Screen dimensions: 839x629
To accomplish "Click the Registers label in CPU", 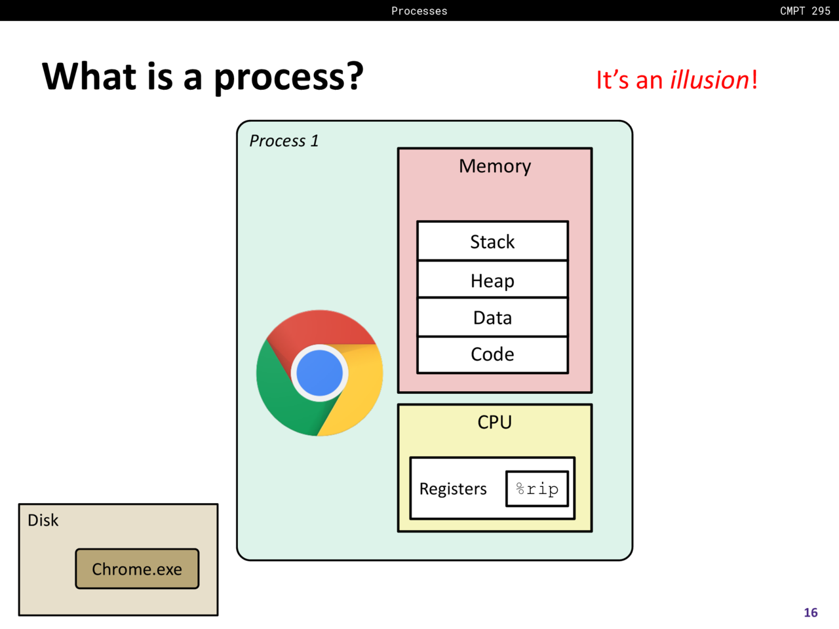I will click(x=453, y=489).
